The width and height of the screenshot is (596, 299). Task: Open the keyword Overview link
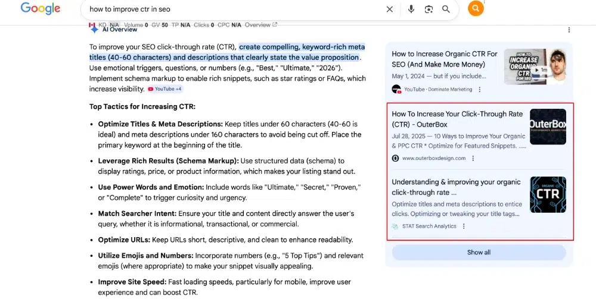click(261, 24)
